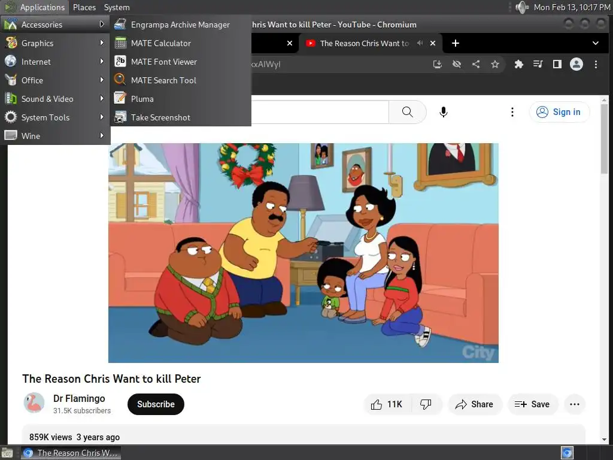Share this page from address bar
Viewport: 613px width, 460px height.
tap(476, 65)
